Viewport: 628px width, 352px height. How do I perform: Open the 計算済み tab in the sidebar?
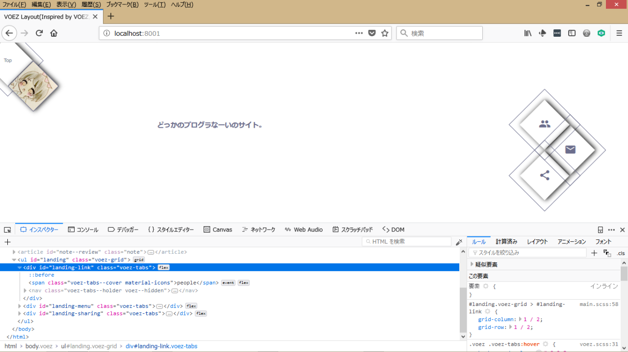(x=506, y=242)
